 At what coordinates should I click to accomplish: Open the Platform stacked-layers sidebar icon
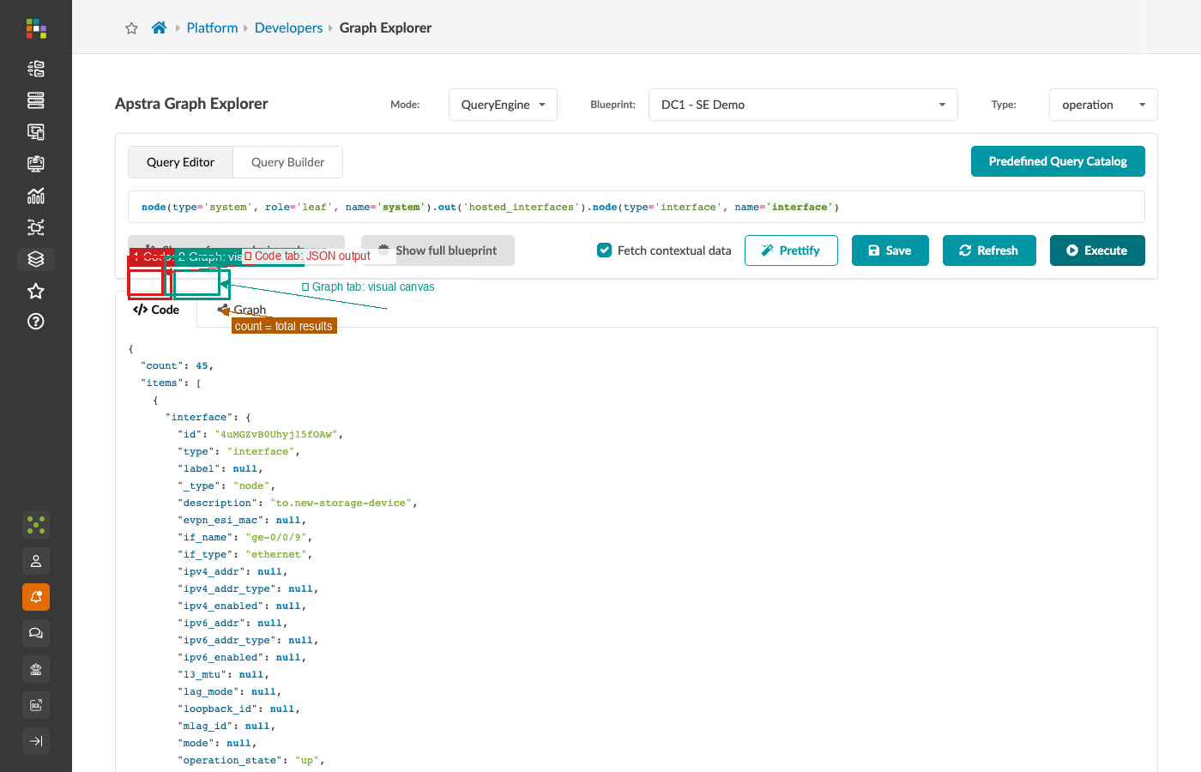36,259
